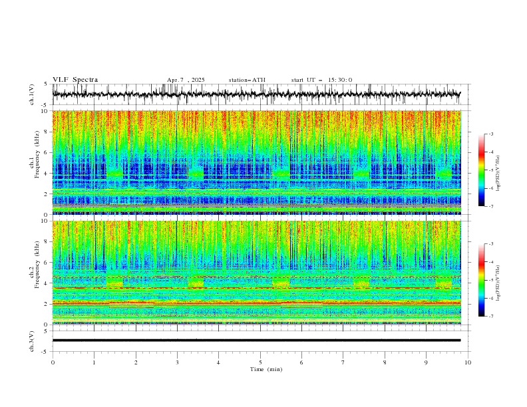Click the ch.2 PSD color bar

[481, 280]
